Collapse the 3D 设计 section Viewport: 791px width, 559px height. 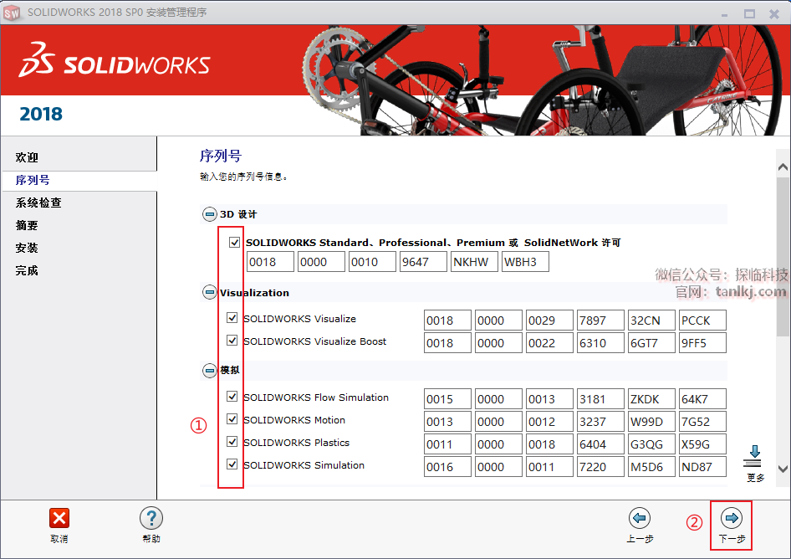(209, 214)
